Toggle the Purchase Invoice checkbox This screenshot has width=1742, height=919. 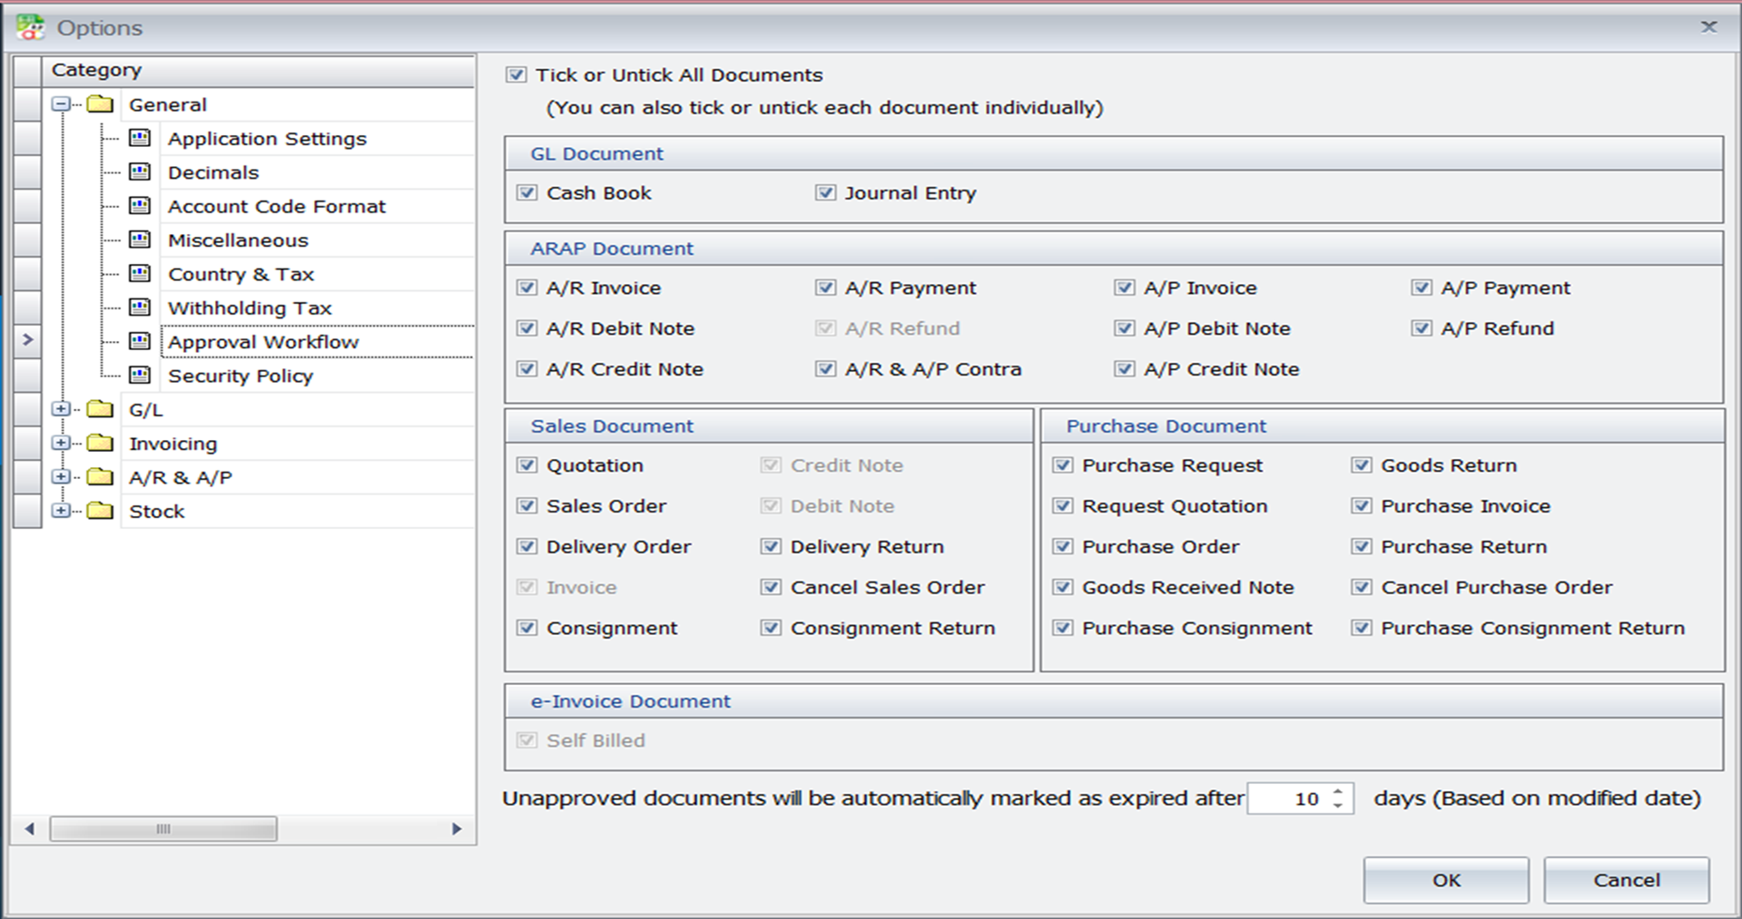(x=1362, y=506)
